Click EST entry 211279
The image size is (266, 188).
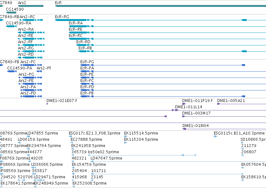click(x=249, y=146)
